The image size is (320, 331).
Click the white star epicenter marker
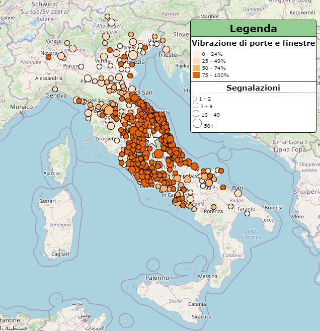coord(152,139)
